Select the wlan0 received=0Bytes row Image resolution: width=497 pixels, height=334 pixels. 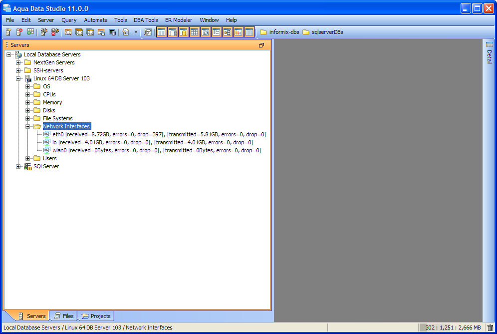[157, 150]
